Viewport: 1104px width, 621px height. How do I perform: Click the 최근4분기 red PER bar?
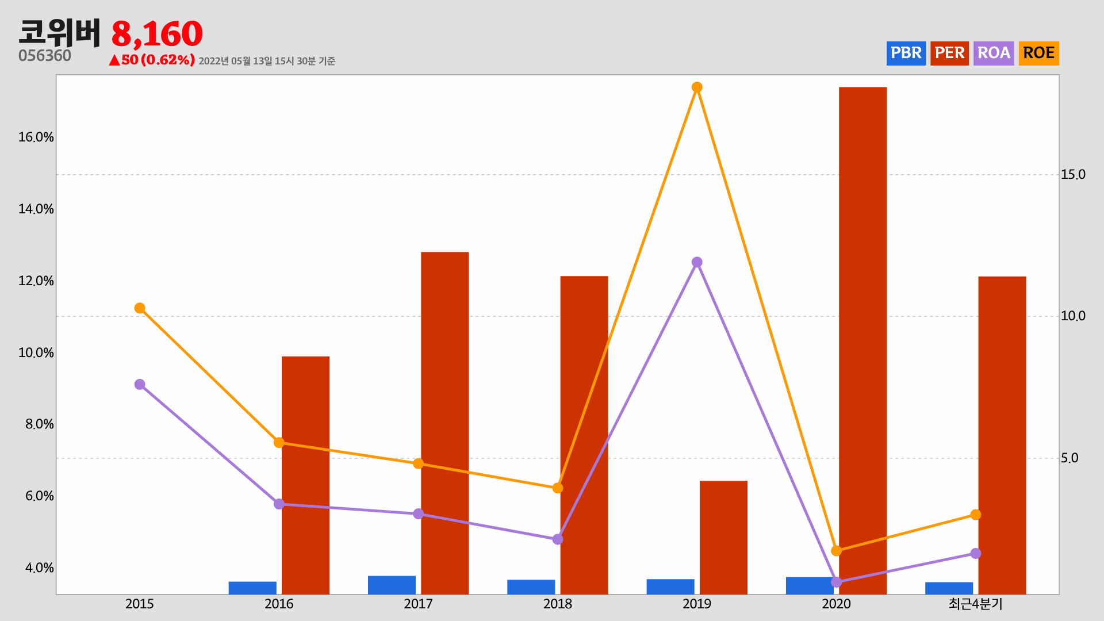(x=1002, y=435)
